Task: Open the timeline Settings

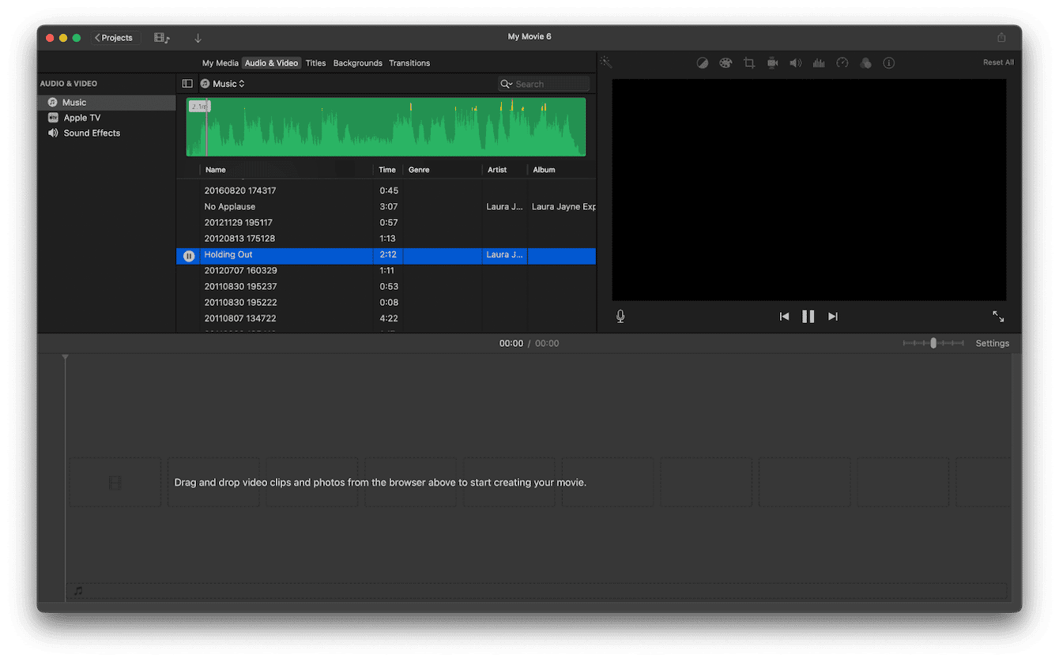Action: [x=992, y=343]
